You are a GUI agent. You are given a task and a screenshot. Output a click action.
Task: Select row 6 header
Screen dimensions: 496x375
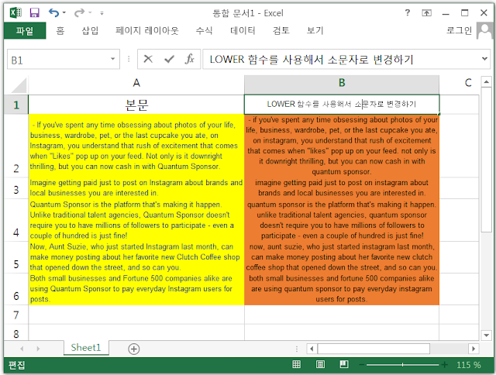[16, 289]
